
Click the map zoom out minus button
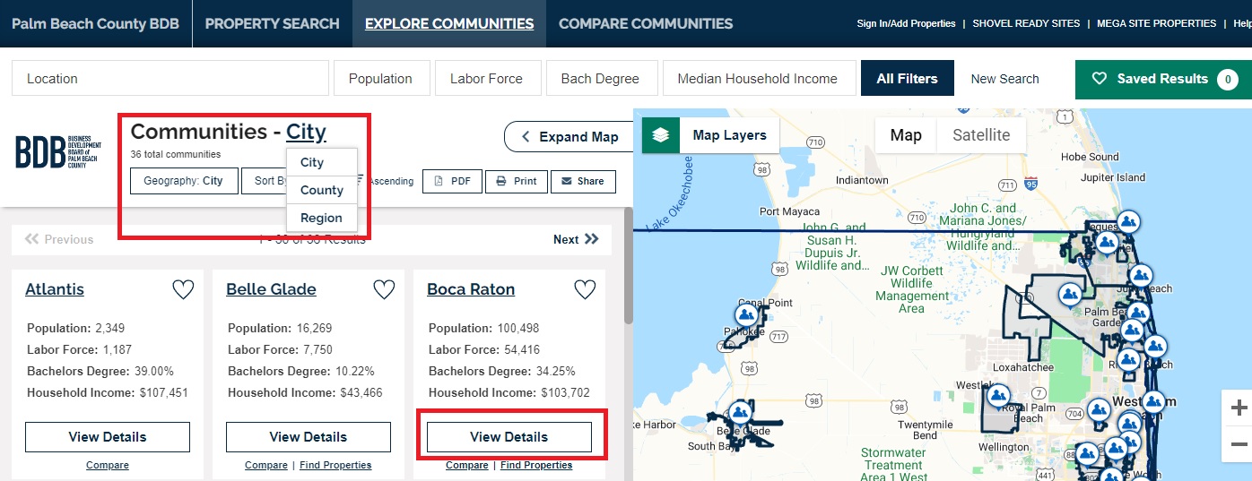click(x=1239, y=444)
